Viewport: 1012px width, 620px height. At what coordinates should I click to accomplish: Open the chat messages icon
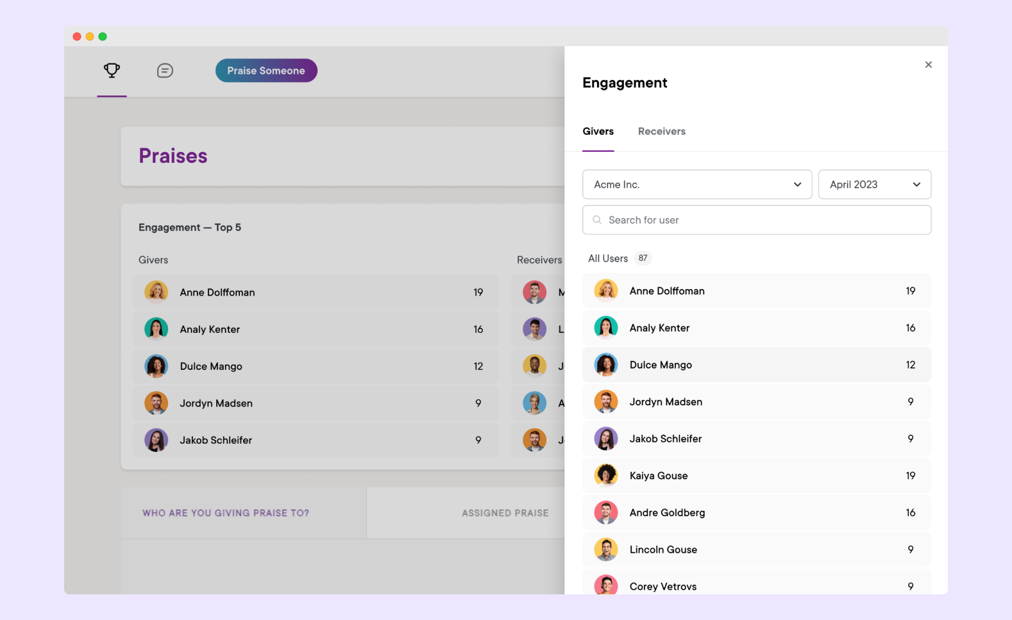tap(165, 71)
